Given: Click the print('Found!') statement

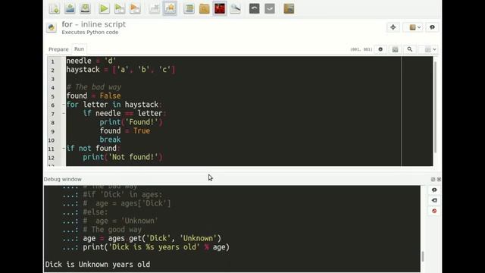Looking at the screenshot, I should tap(131, 122).
